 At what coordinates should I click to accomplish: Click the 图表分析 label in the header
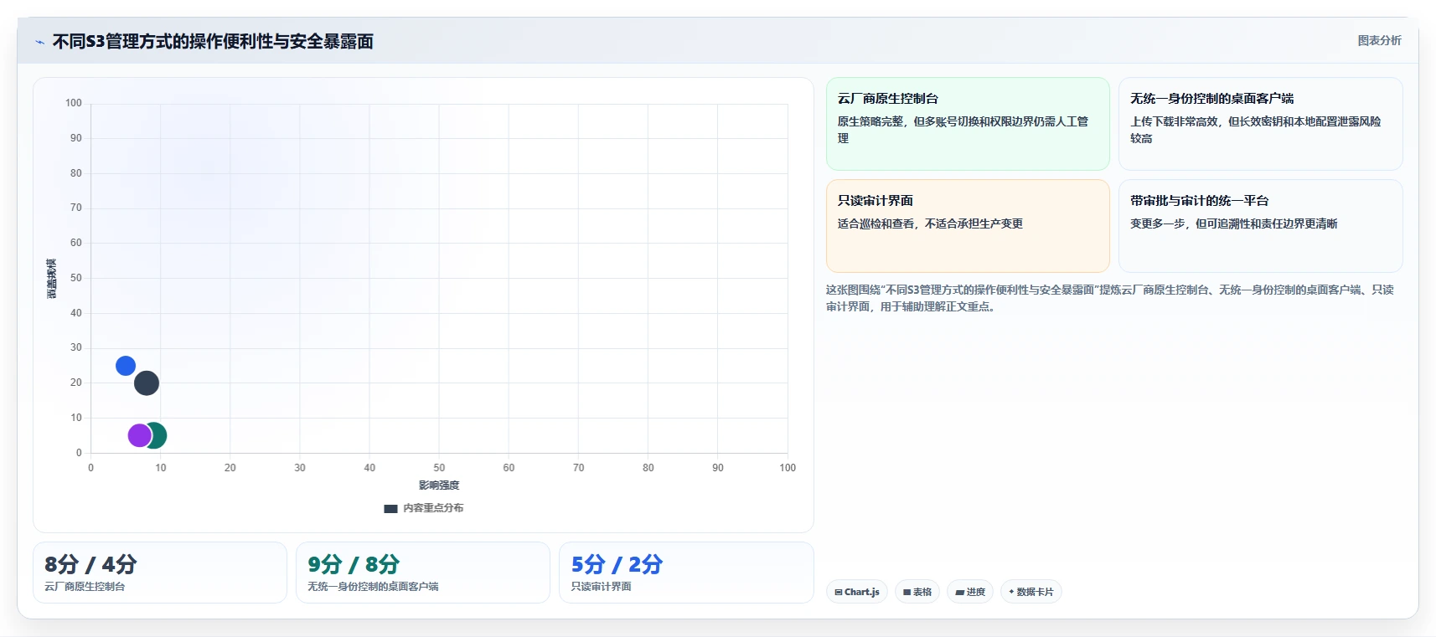(1379, 40)
